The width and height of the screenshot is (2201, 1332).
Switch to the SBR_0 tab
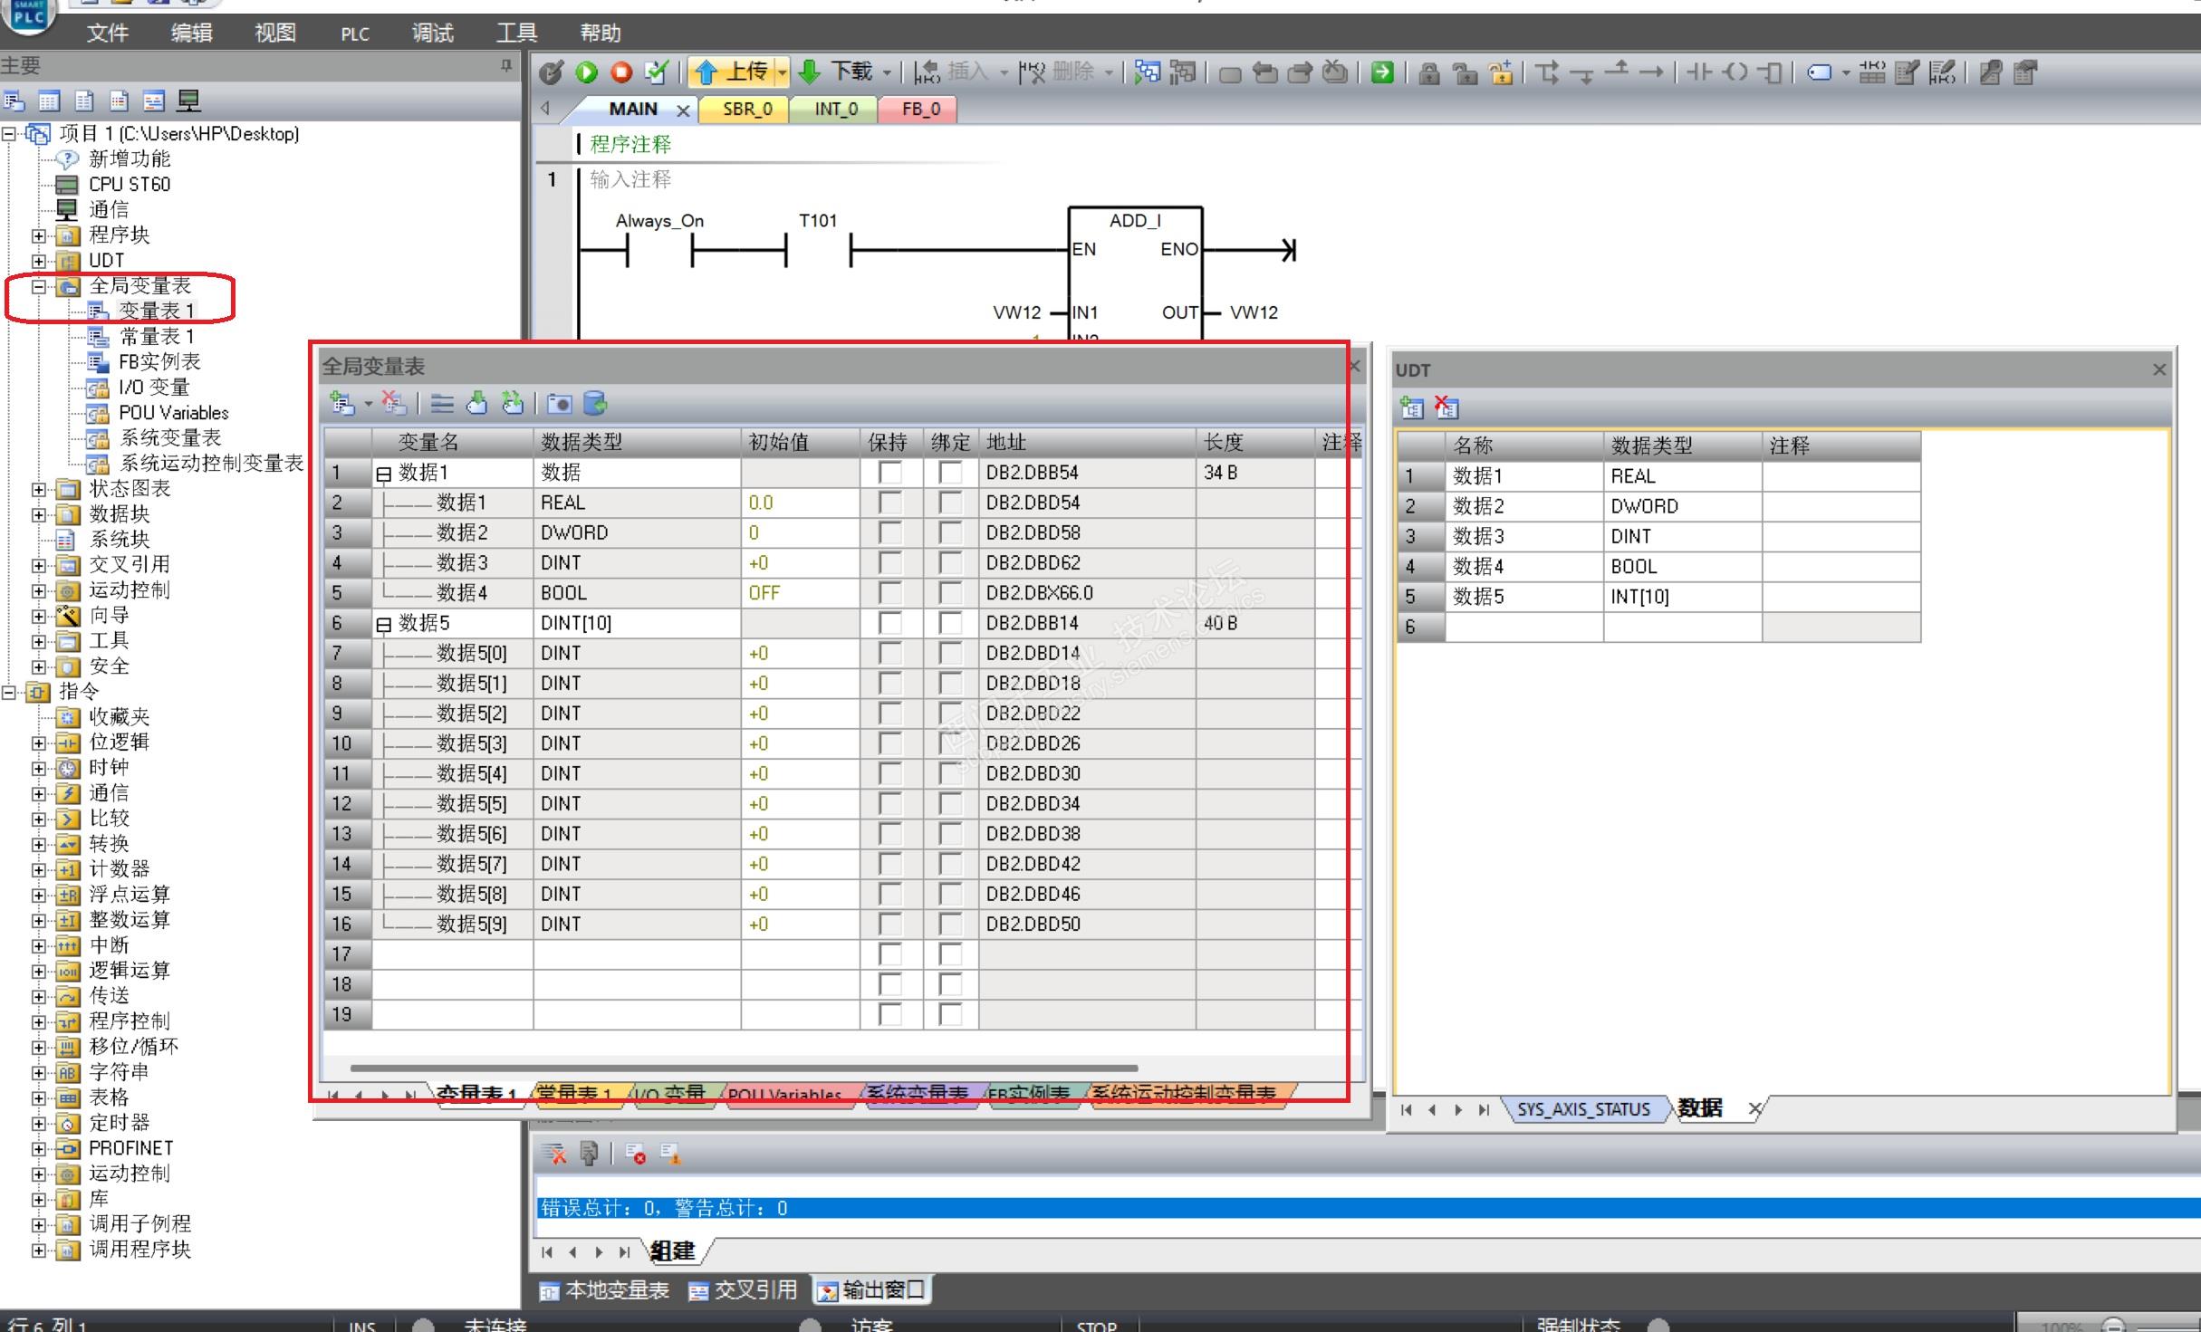point(747,110)
